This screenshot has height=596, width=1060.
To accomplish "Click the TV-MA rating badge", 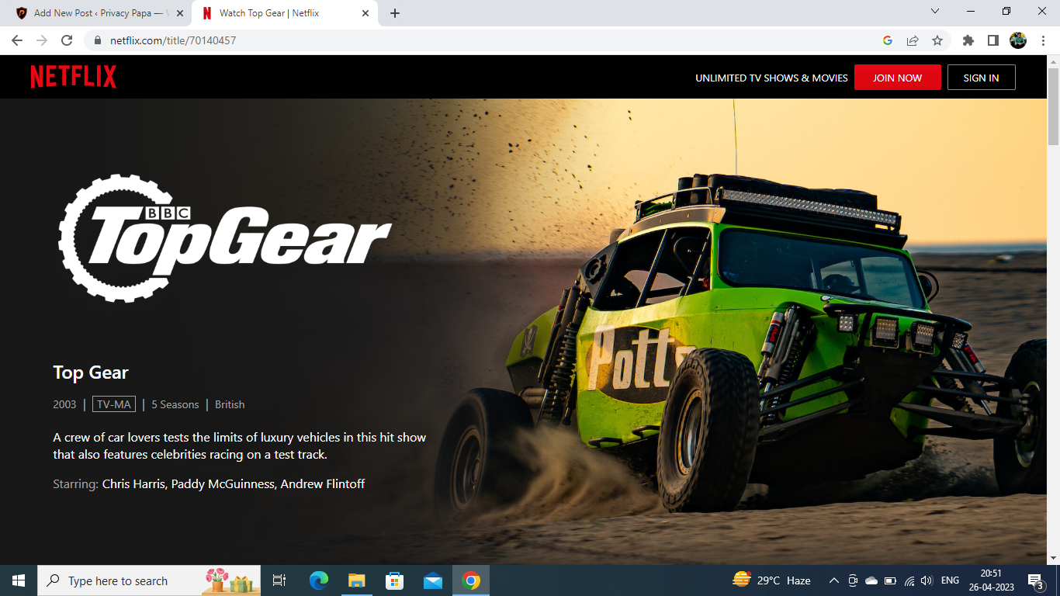I will [114, 404].
